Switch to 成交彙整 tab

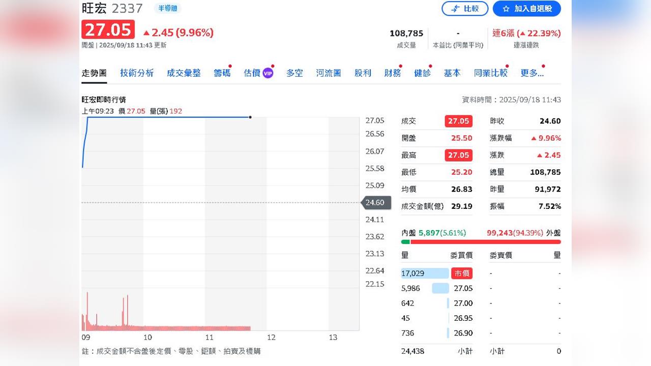pos(184,73)
